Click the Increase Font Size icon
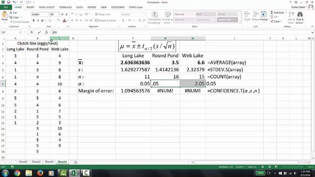 [63, 14]
